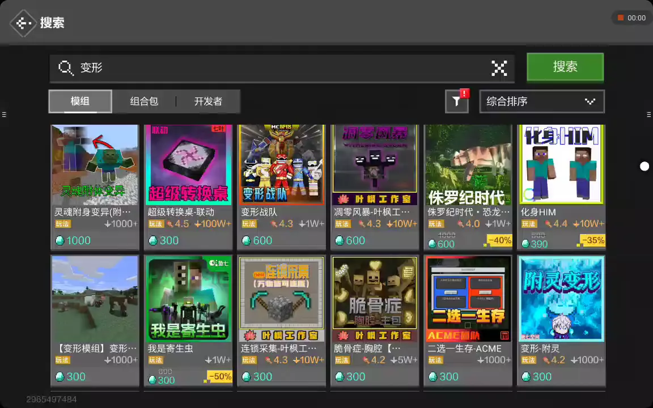Click the floating white dot on right side

(x=644, y=167)
